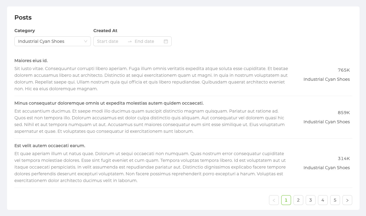Image resolution: width=366 pixels, height=216 pixels.
Task: Open the "Minus consequatur doloremque" post title
Action: 109,103
